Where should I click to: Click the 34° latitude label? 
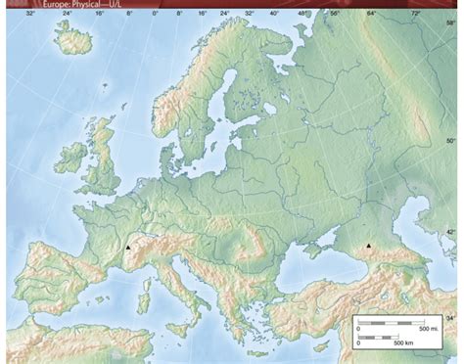click(450, 318)
